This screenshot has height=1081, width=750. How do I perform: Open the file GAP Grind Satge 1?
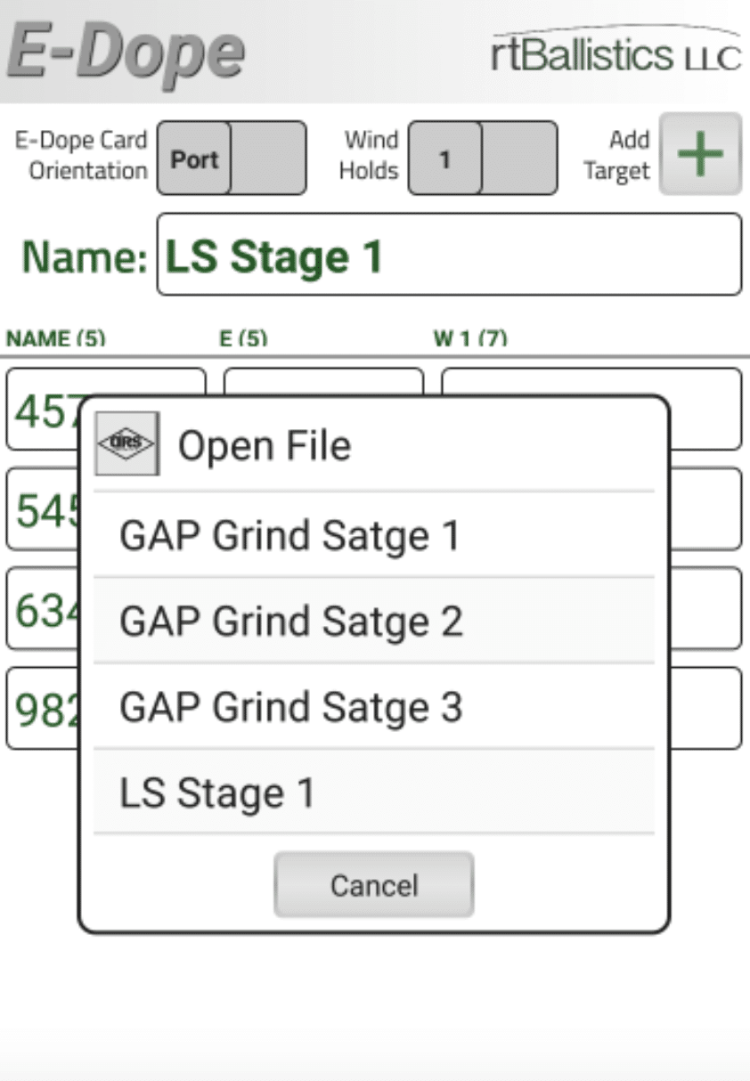point(374,535)
